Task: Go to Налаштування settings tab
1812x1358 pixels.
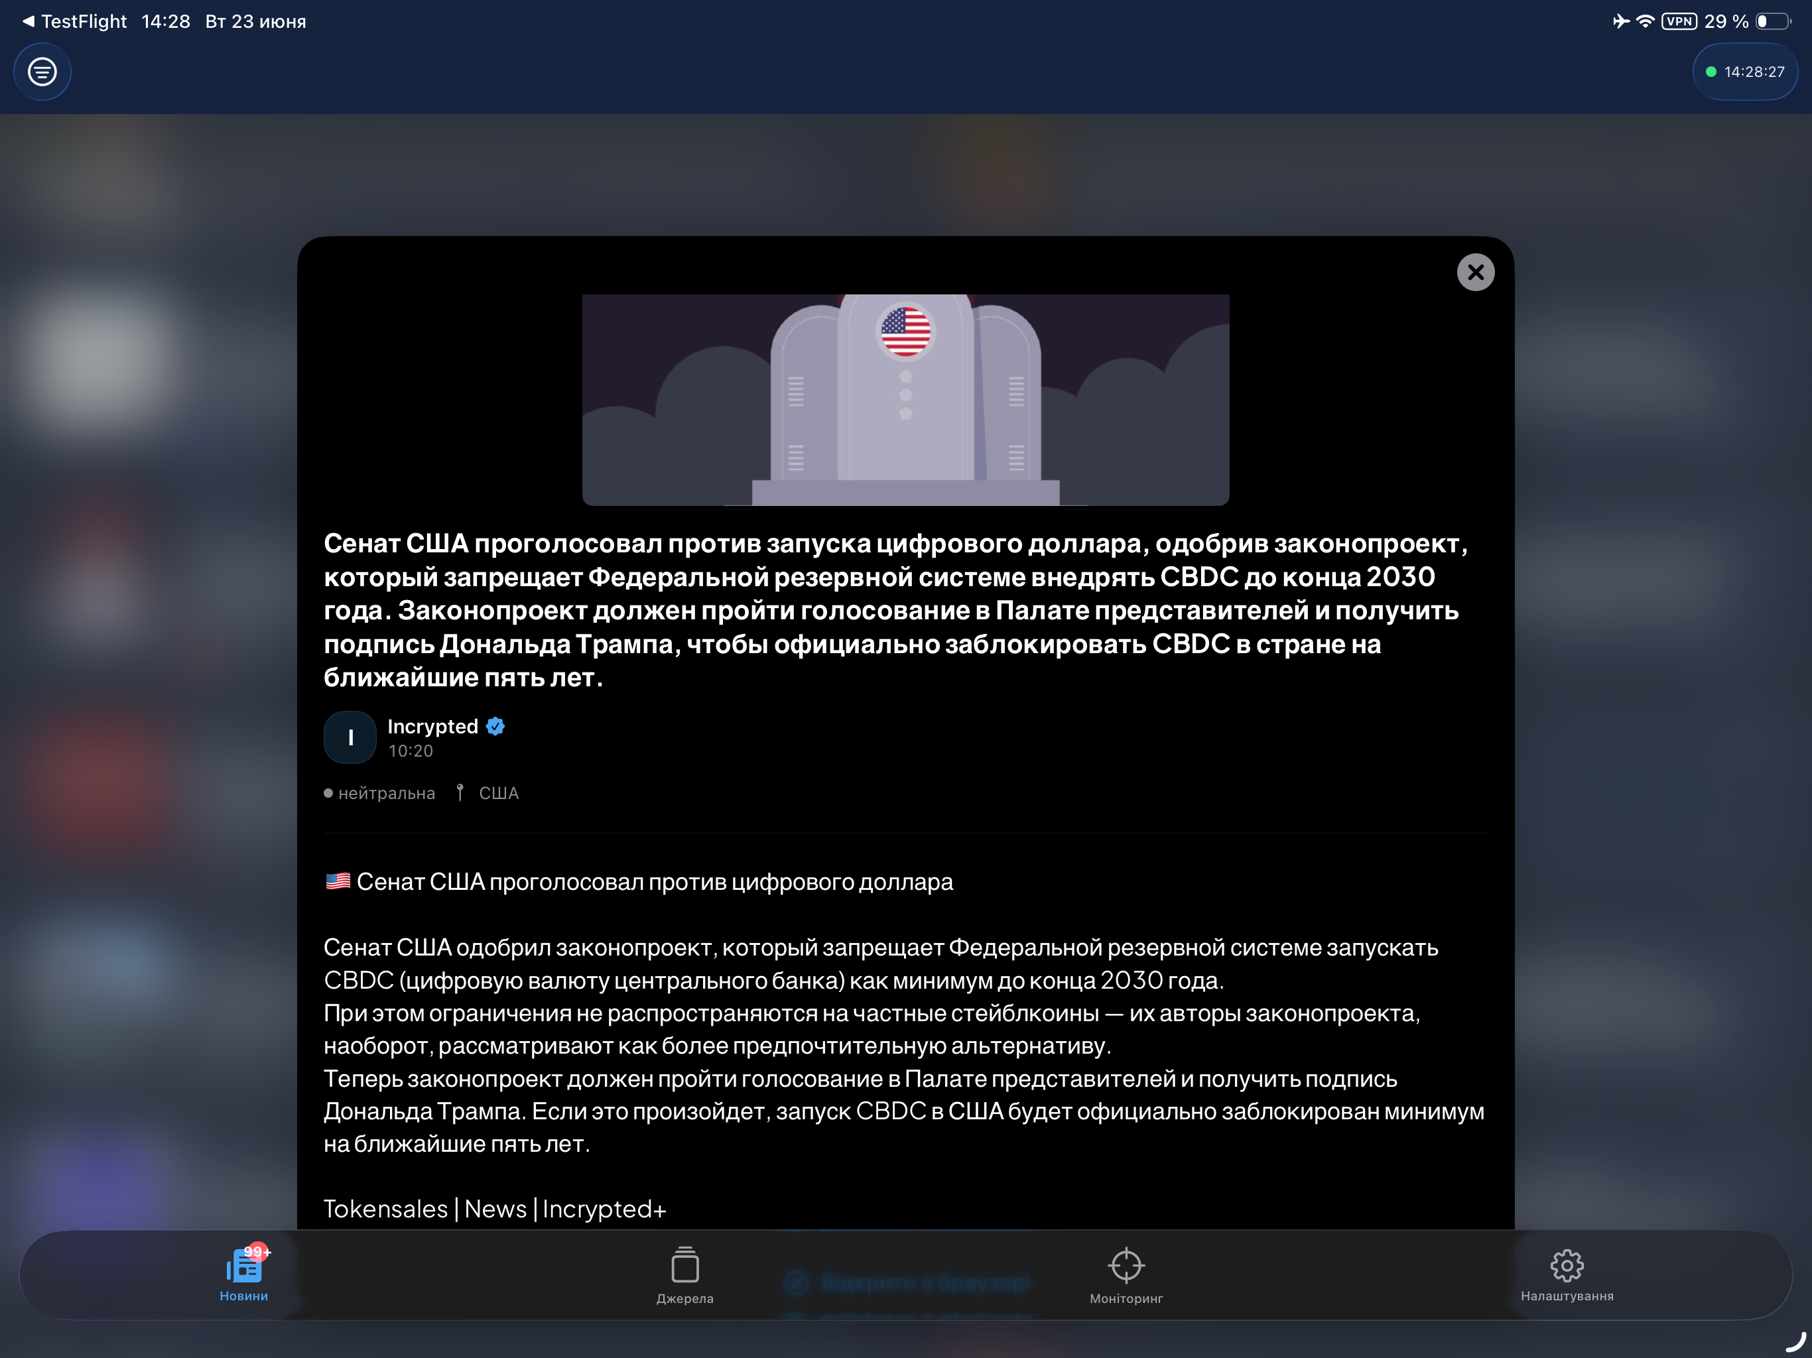Action: click(1567, 1274)
